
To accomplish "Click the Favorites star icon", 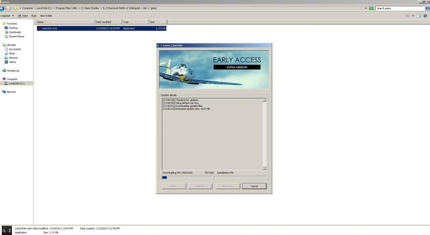I will pos(4,23).
